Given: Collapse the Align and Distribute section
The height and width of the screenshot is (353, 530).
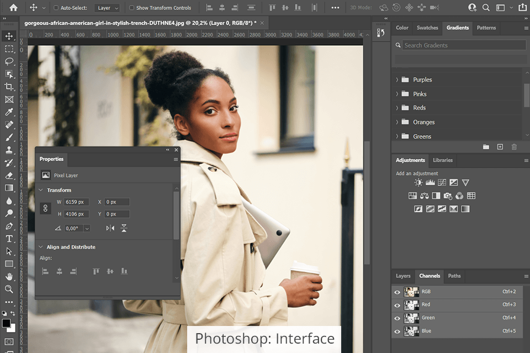Looking at the screenshot, I should [x=41, y=247].
